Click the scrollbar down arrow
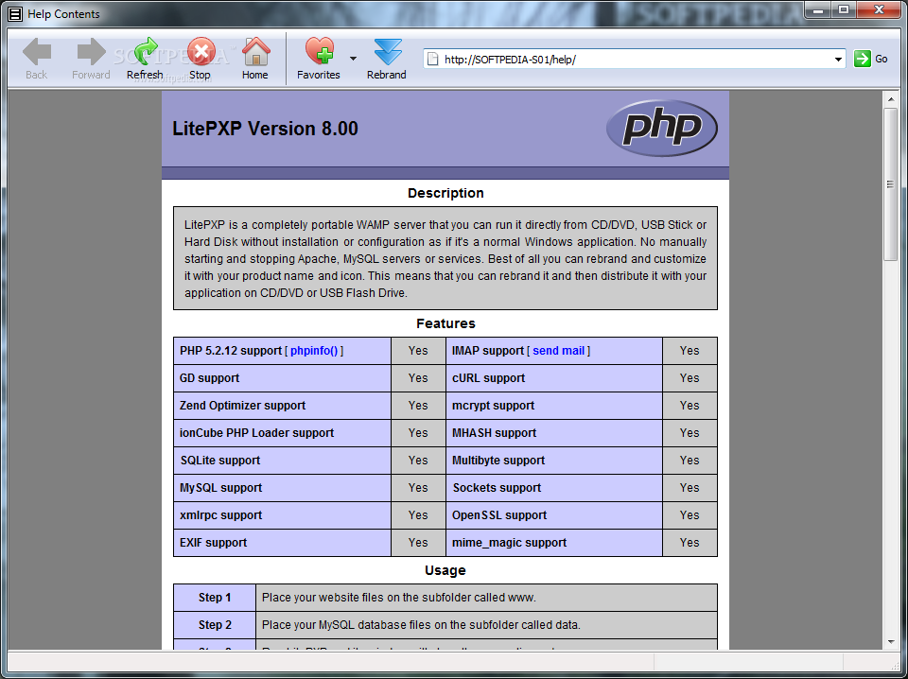 891,641
